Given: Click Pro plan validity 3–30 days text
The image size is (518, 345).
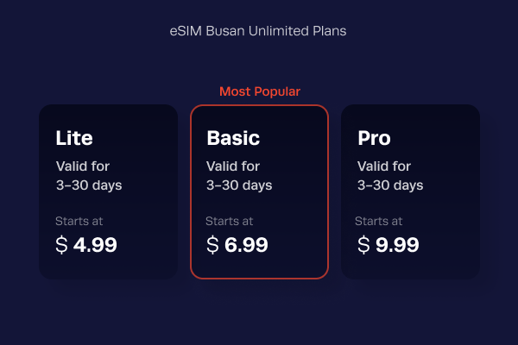Looking at the screenshot, I should pyautogui.click(x=390, y=185).
